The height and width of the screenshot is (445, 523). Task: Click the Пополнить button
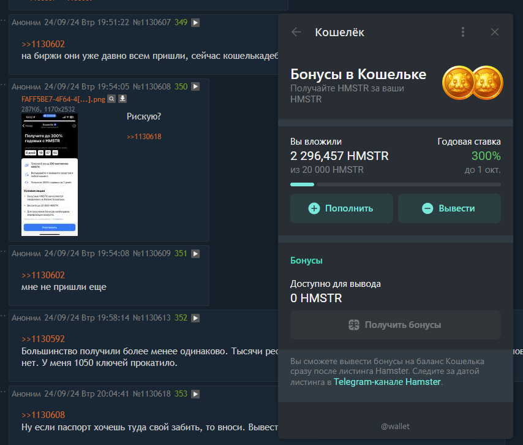point(342,208)
